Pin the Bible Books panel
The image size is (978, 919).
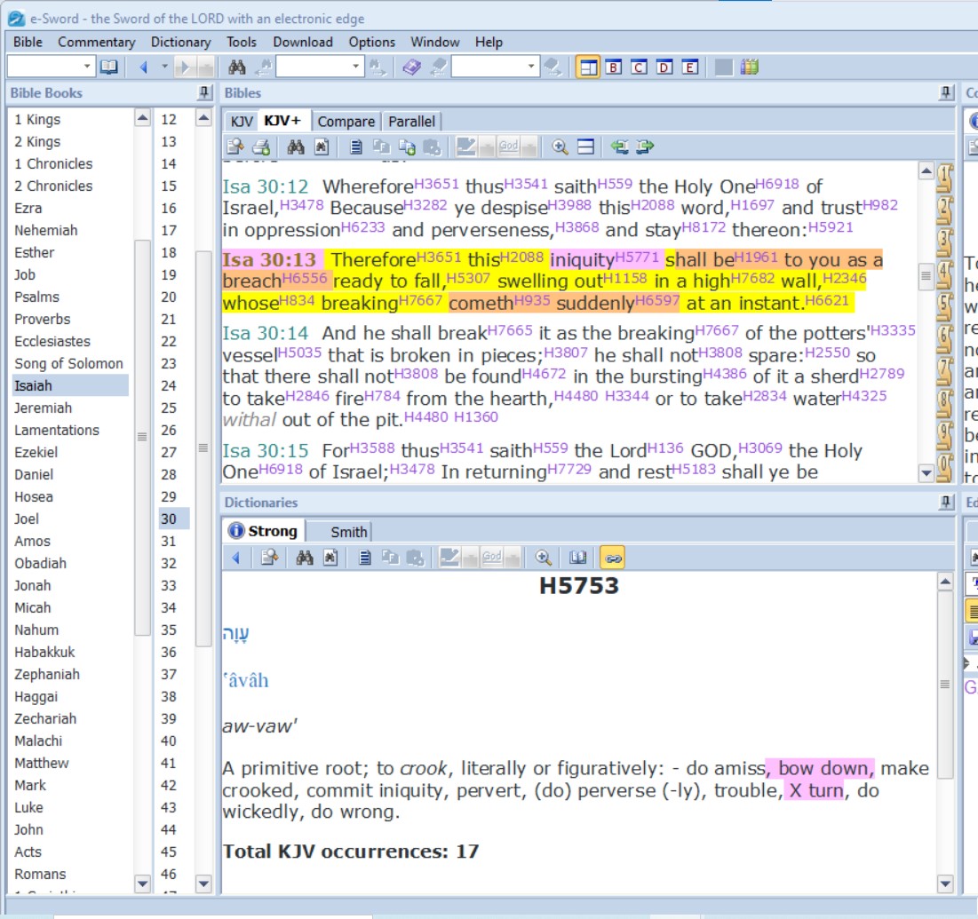[x=204, y=93]
